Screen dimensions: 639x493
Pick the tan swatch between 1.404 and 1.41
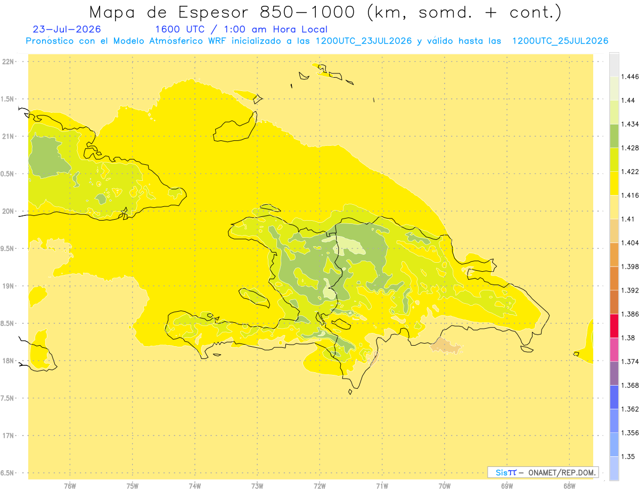[614, 231]
